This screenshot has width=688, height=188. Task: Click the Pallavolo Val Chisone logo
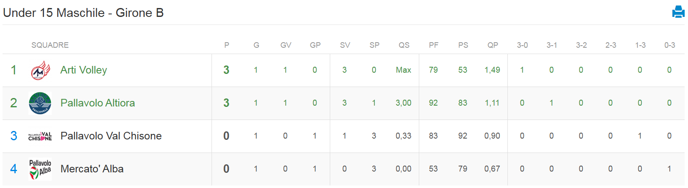pyautogui.click(x=40, y=136)
